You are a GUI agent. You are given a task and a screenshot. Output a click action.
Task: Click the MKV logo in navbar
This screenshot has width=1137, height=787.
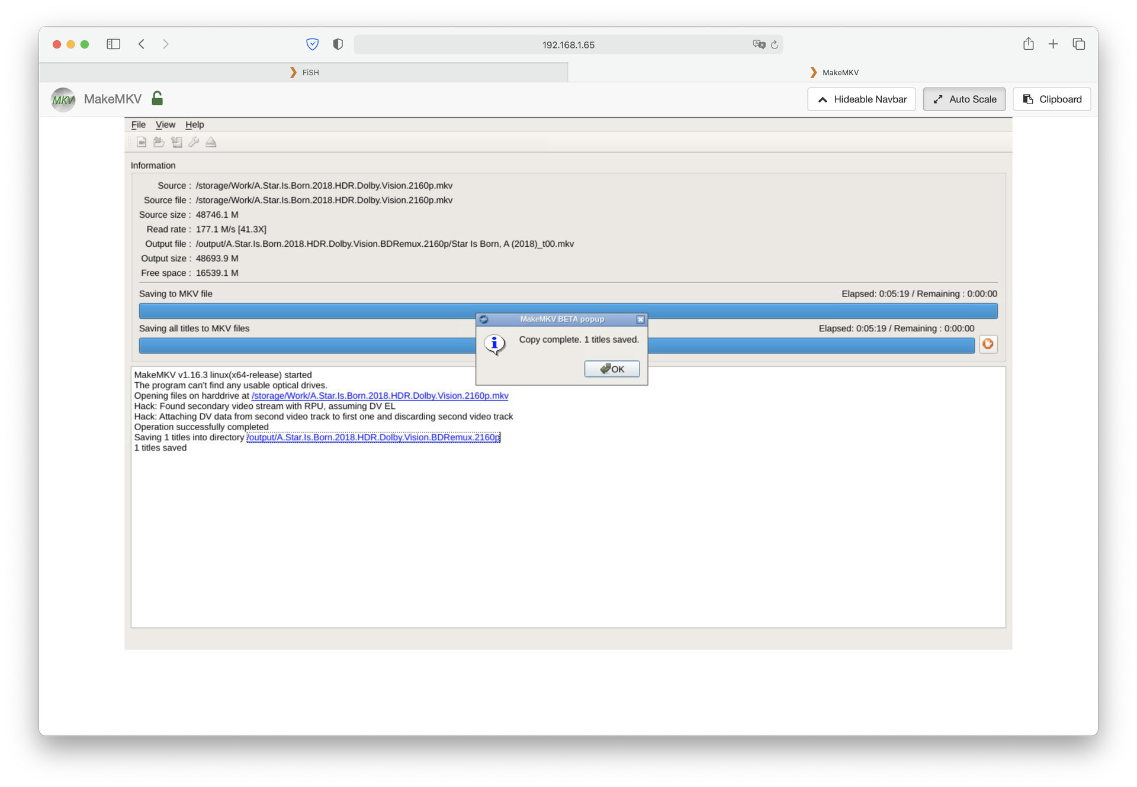click(x=63, y=99)
